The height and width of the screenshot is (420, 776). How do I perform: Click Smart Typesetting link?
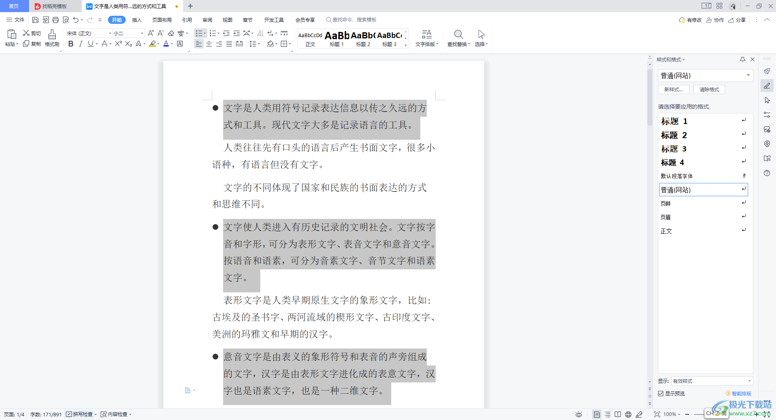point(738,393)
